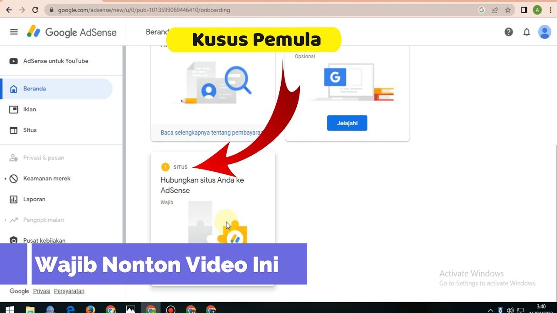
Task: Click the Pusat kebijakan shield icon
Action: [x=13, y=240]
